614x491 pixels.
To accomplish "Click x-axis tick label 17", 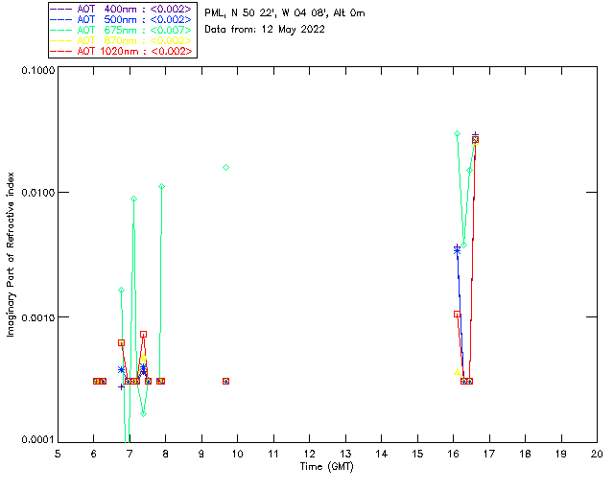I will [489, 454].
